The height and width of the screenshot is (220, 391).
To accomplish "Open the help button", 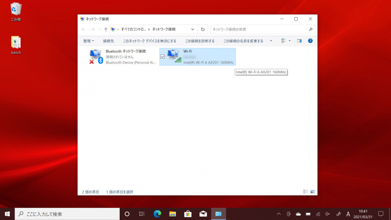I will (310, 41).
